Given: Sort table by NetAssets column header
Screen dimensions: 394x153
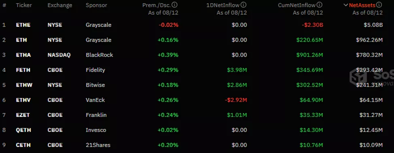Looking at the screenshot, I should 362,5.
